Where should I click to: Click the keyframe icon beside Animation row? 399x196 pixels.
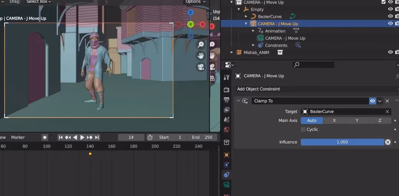tap(296, 31)
